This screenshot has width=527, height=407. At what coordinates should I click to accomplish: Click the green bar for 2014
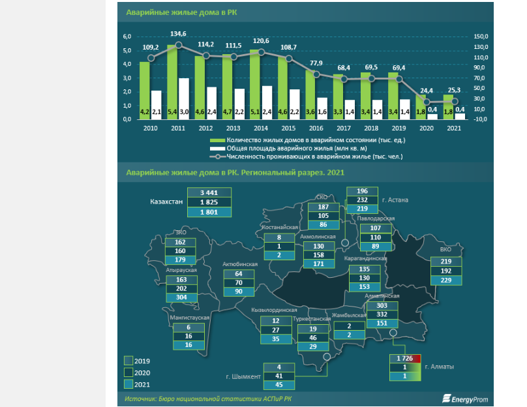(255, 84)
